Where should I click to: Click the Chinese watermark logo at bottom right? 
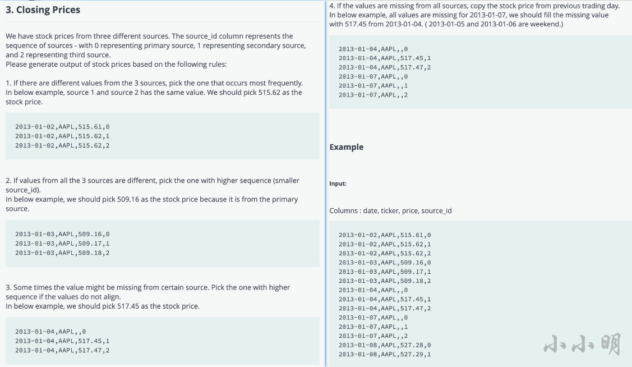tap(582, 345)
